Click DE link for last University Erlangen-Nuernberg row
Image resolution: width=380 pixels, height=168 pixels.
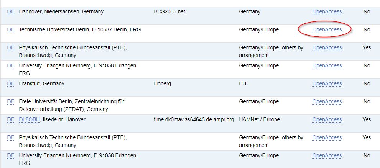pos(11,155)
